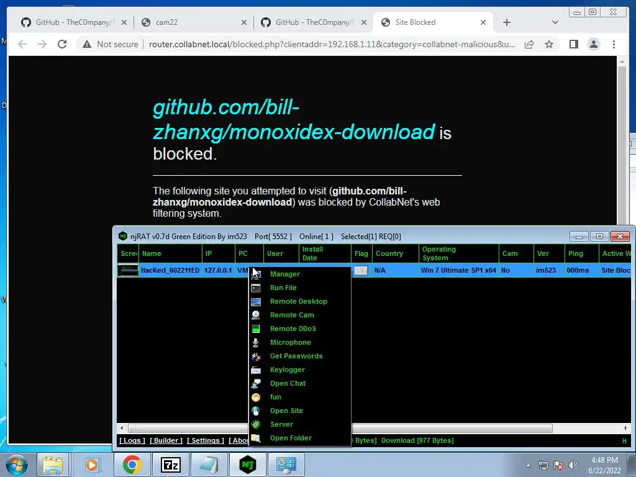
Task: Click the Remote Desktop monitor icon
Action: (256, 302)
